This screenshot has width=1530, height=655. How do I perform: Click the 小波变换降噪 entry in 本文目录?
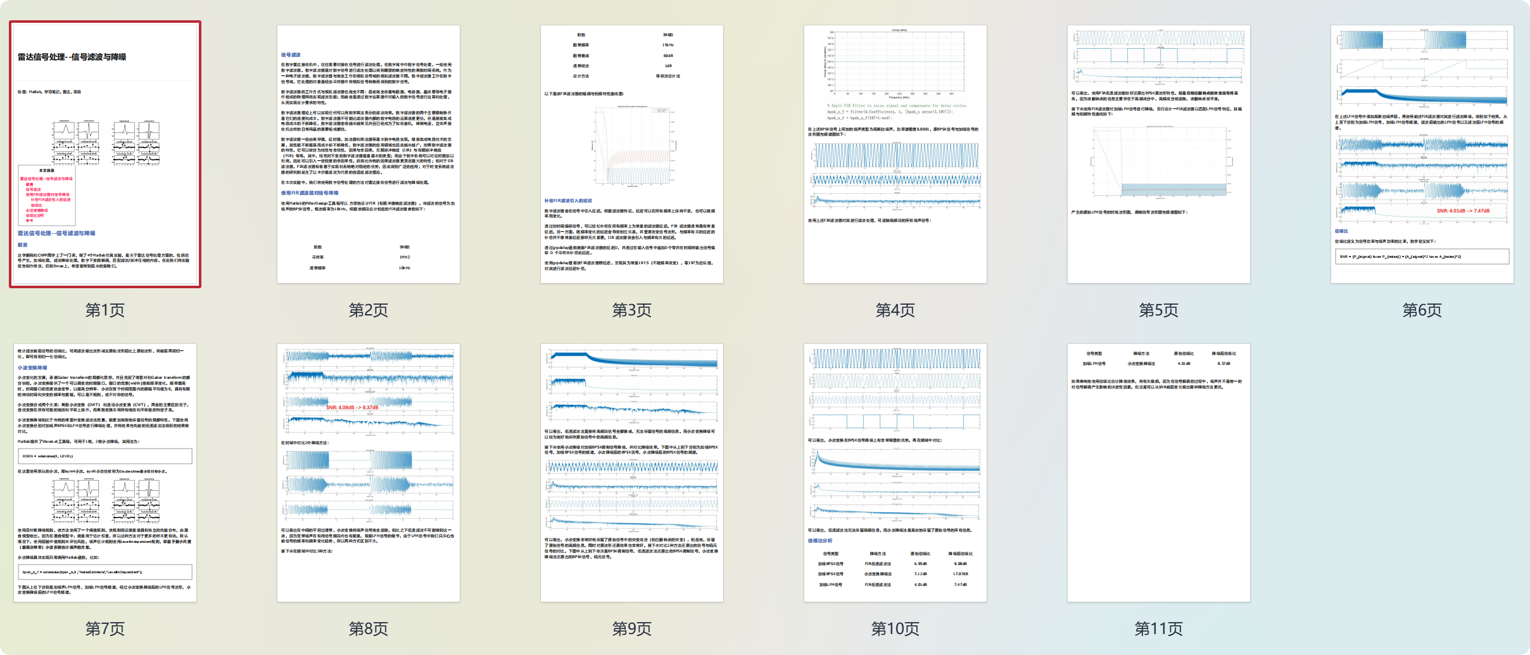tap(37, 211)
